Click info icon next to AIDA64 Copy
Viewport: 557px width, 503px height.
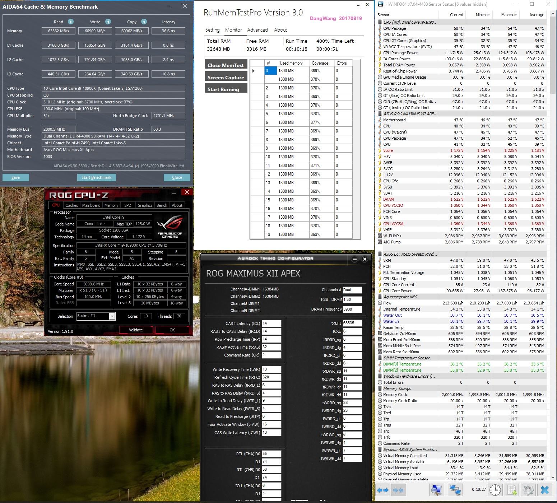(x=144, y=22)
